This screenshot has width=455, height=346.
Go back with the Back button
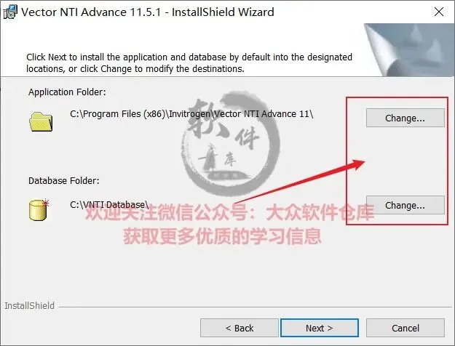pos(240,328)
